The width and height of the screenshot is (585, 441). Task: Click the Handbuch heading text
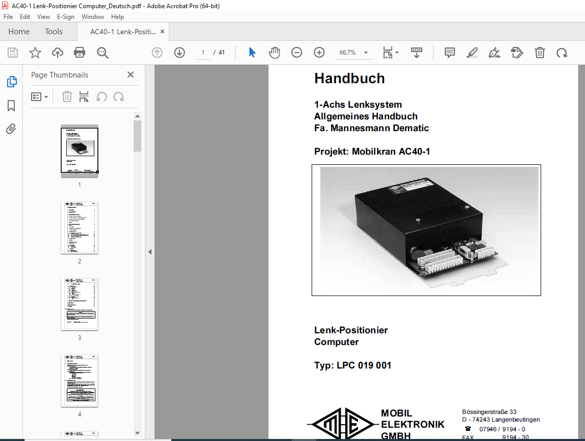coord(349,79)
